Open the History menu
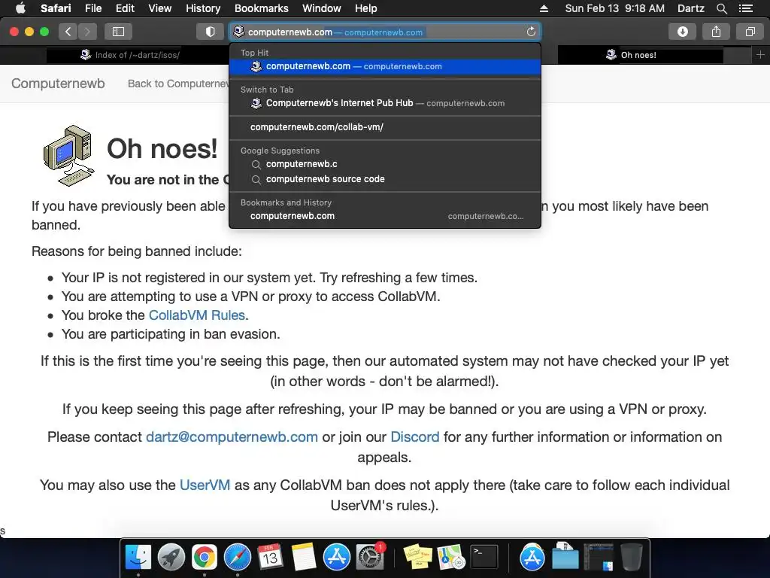The height and width of the screenshot is (578, 770). click(203, 8)
